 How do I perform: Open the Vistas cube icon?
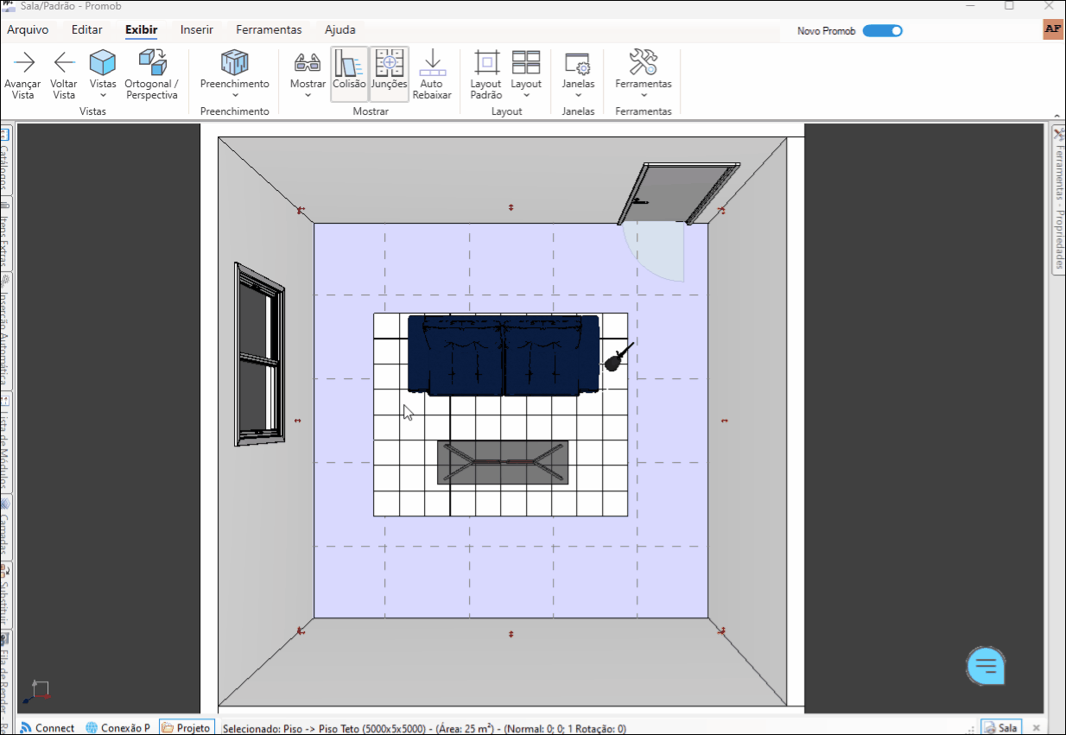click(x=103, y=62)
